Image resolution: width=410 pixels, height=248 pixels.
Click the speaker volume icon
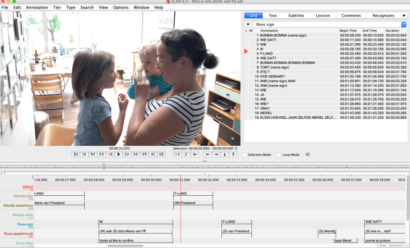tap(308, 154)
